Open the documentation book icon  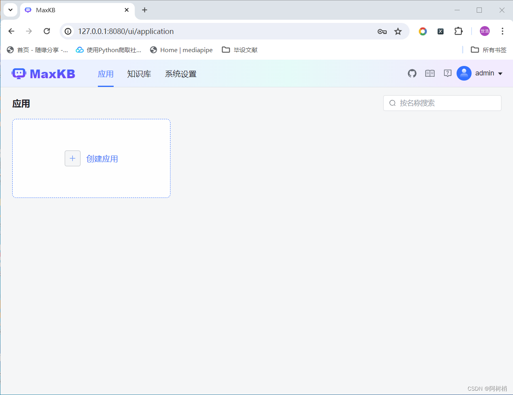tap(430, 73)
